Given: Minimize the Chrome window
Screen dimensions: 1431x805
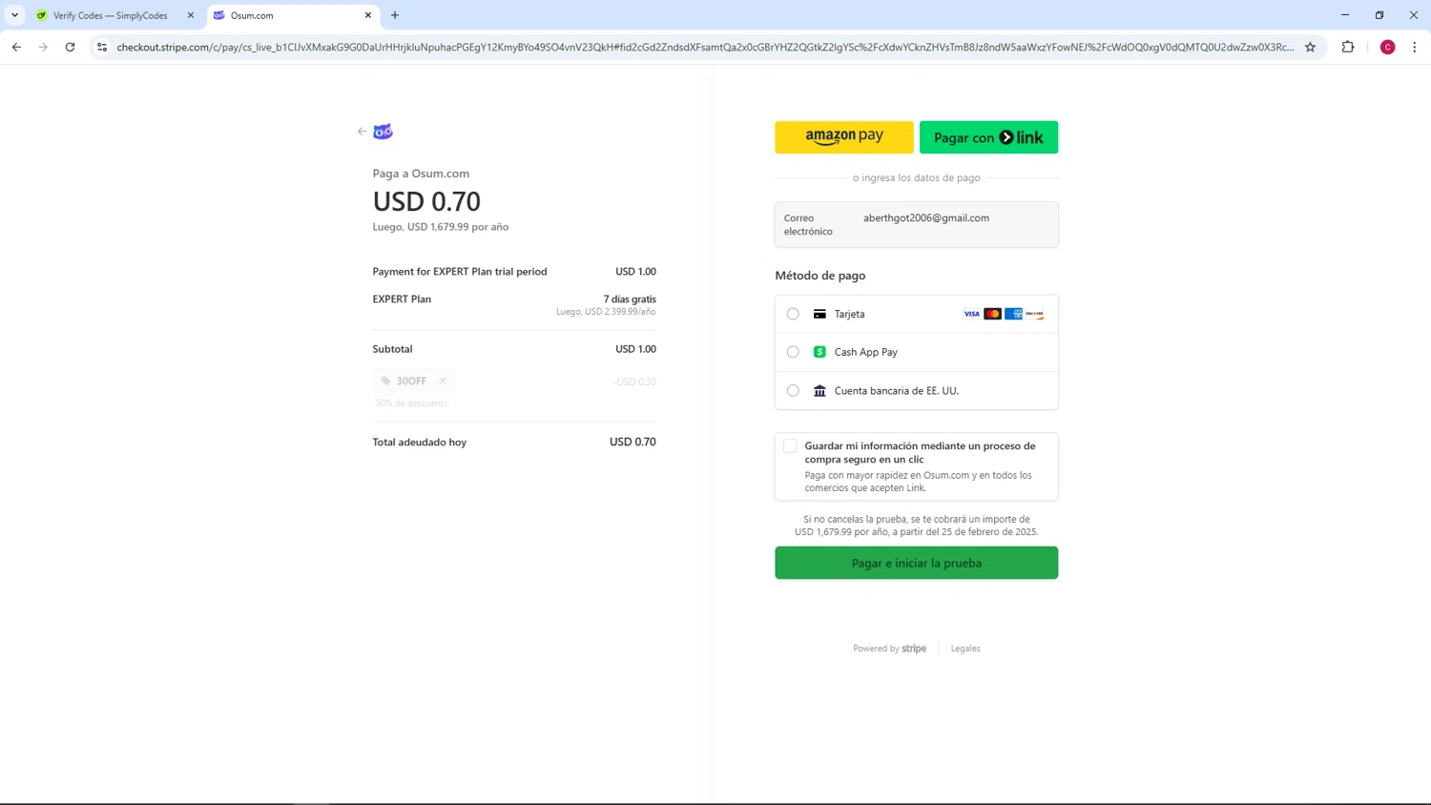Looking at the screenshot, I should (1345, 15).
